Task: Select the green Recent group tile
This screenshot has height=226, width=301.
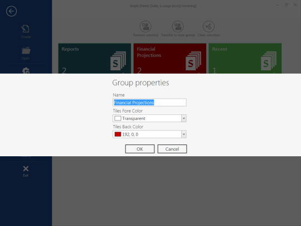Action: [245, 59]
